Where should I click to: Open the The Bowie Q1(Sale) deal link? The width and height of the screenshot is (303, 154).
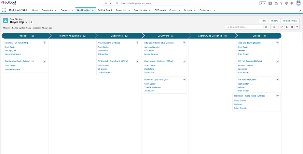click(247, 79)
